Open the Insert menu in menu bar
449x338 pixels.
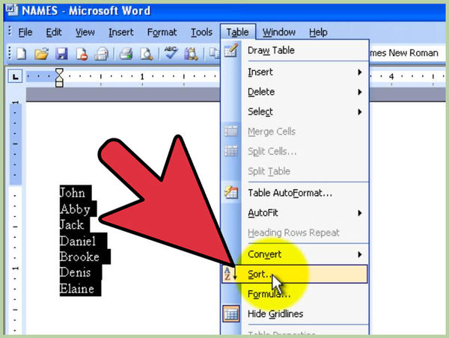(120, 32)
